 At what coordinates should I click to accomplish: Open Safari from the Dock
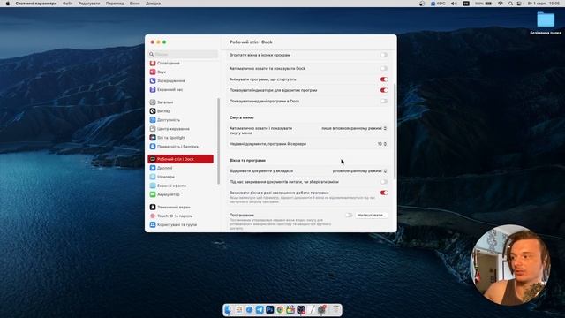[x=249, y=310]
